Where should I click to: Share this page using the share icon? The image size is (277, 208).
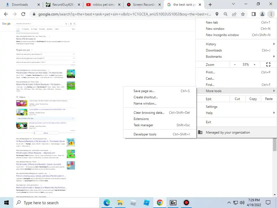(x=234, y=14)
